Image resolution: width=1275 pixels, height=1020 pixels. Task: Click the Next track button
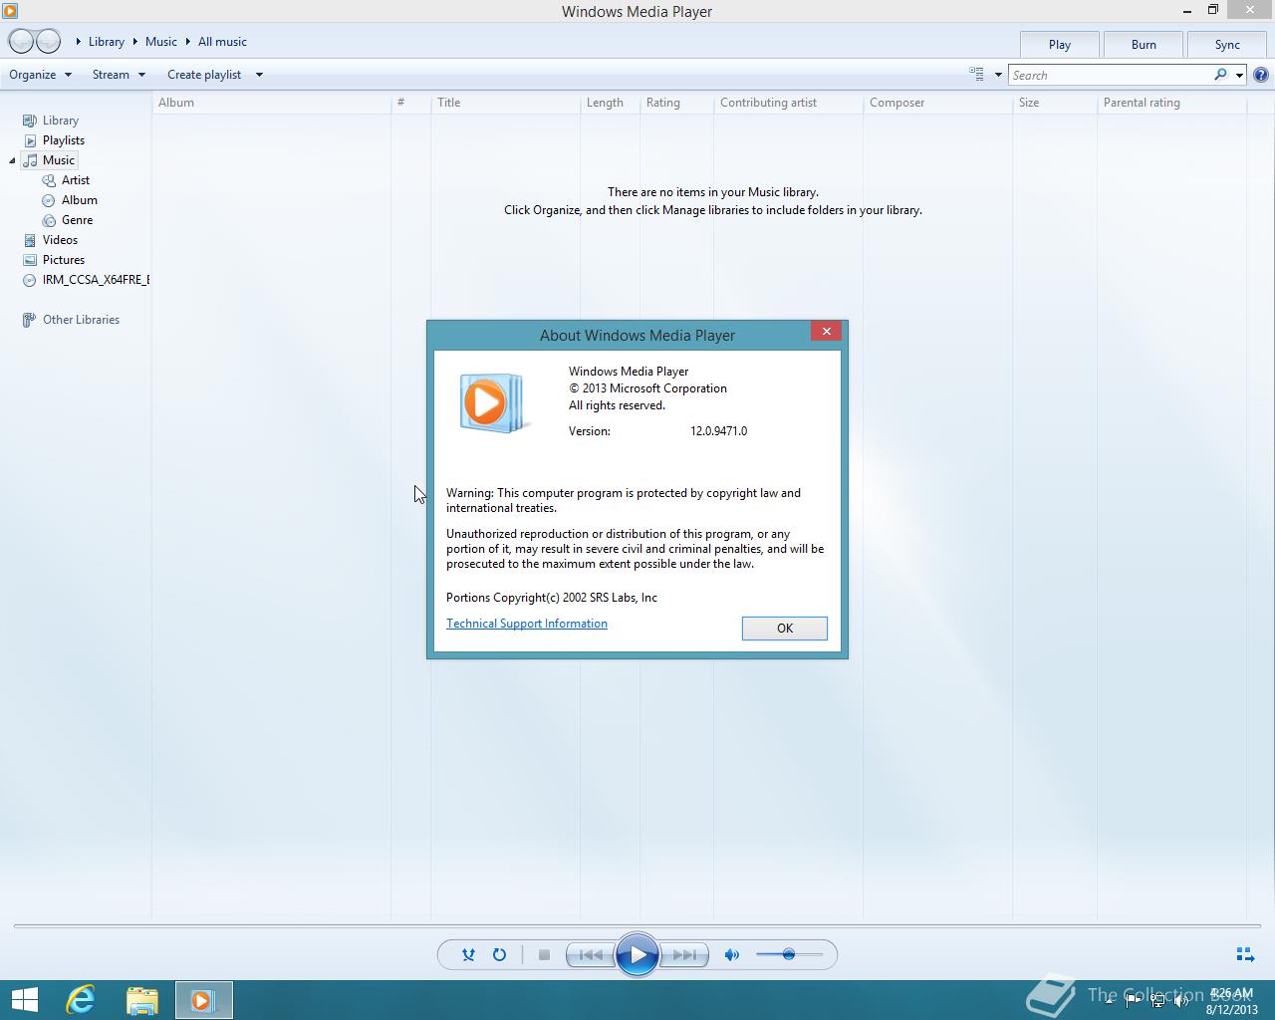(684, 954)
